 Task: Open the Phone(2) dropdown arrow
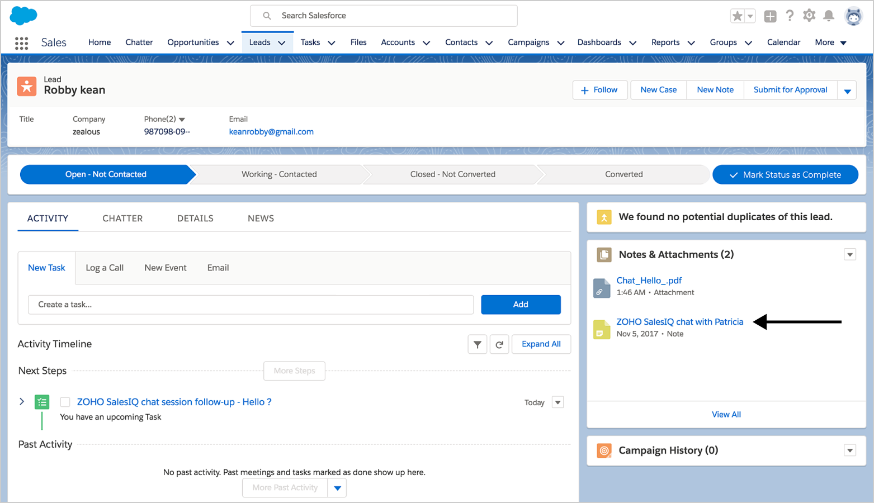(x=182, y=120)
